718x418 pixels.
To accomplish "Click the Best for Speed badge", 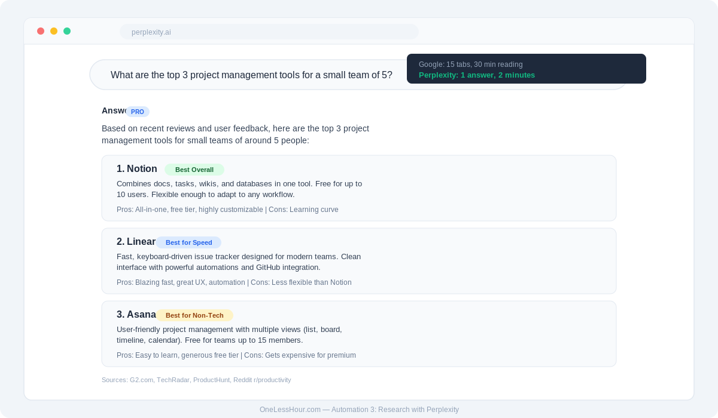I will [188, 242].
